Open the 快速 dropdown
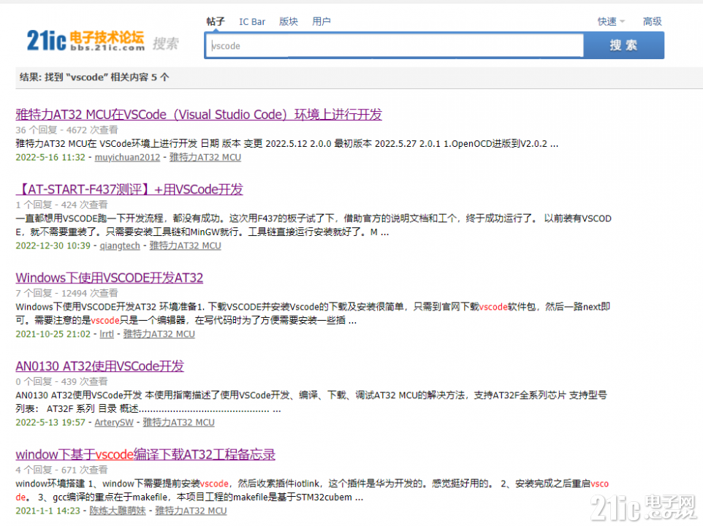The height and width of the screenshot is (526, 703). 611,21
